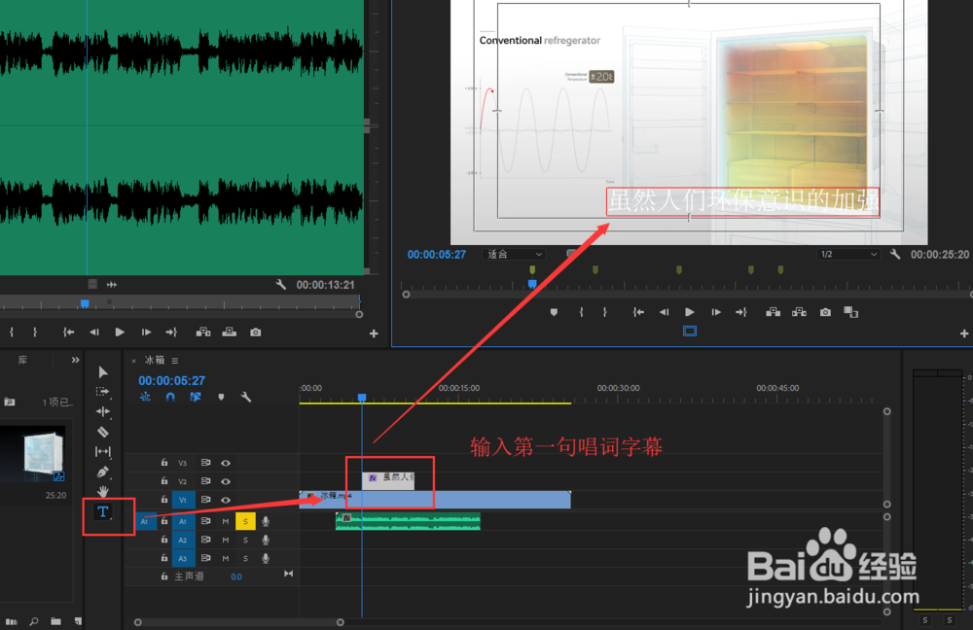Solo audio track A2

[246, 541]
